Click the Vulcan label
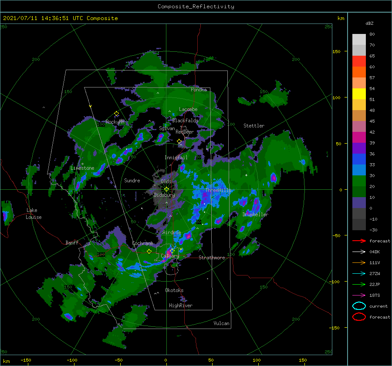Screen dimensions: 392x366 (221, 323)
